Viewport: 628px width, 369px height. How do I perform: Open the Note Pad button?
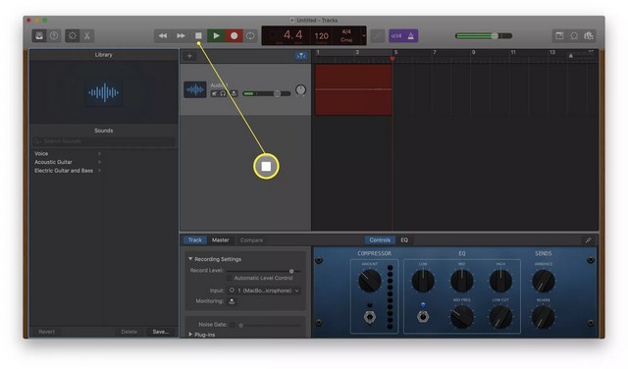(x=559, y=35)
